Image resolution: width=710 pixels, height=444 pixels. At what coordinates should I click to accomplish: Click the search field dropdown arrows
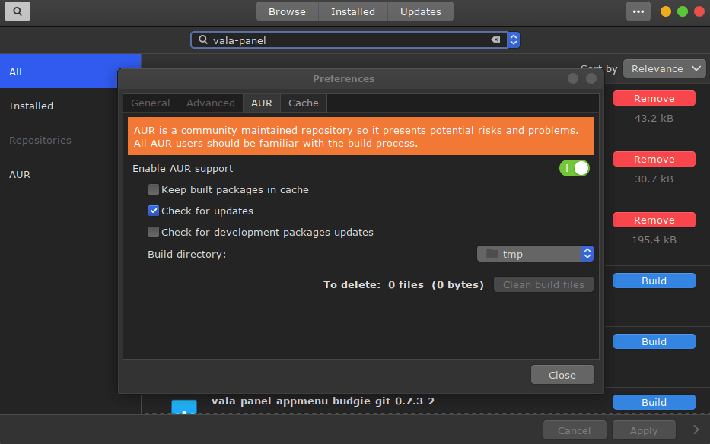coord(514,40)
